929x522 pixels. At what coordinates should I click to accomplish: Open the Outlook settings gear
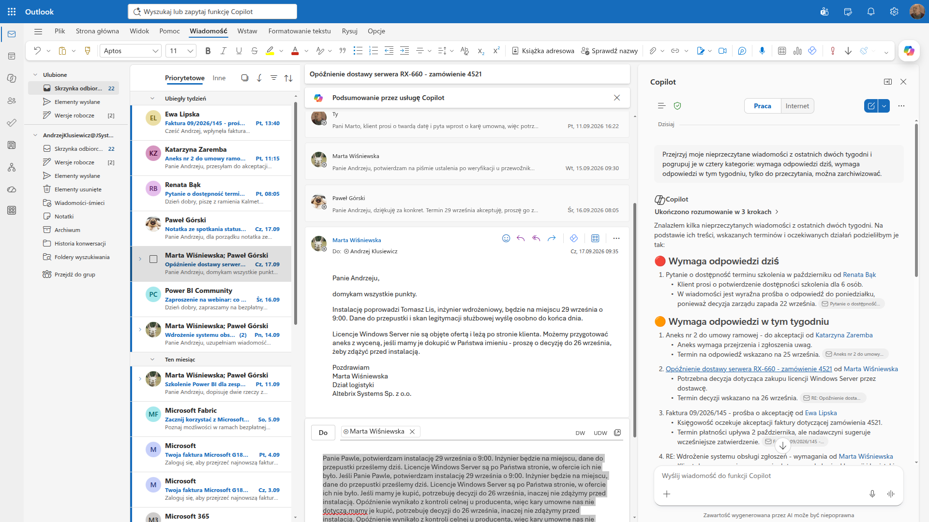(894, 12)
